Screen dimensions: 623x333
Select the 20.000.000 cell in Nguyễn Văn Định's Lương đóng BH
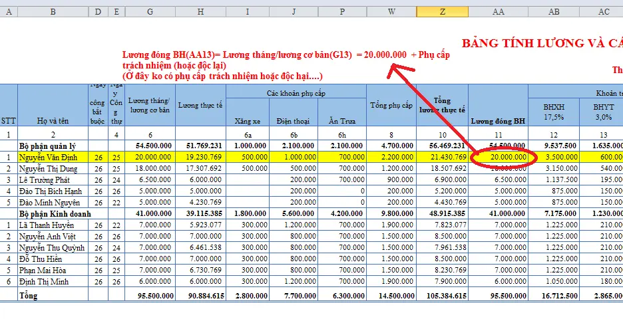499,157
